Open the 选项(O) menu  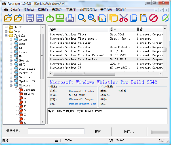pos(57,10)
